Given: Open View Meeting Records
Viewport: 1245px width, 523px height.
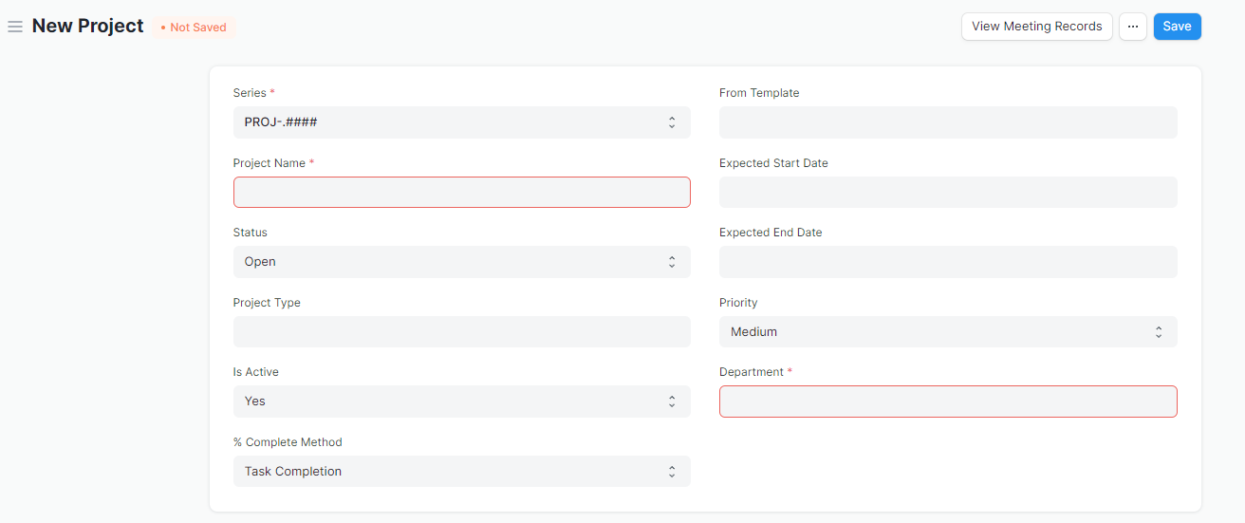Looking at the screenshot, I should pyautogui.click(x=1037, y=27).
